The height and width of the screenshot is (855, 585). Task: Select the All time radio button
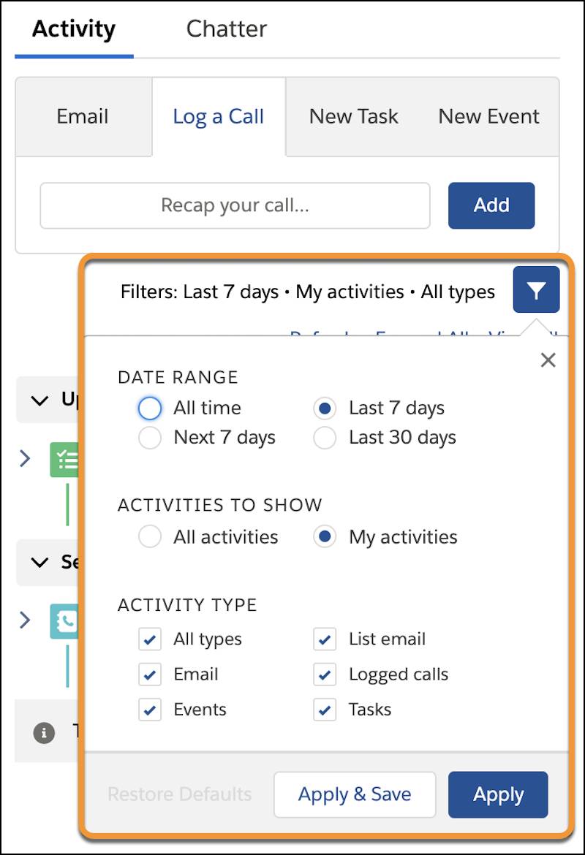[149, 408]
